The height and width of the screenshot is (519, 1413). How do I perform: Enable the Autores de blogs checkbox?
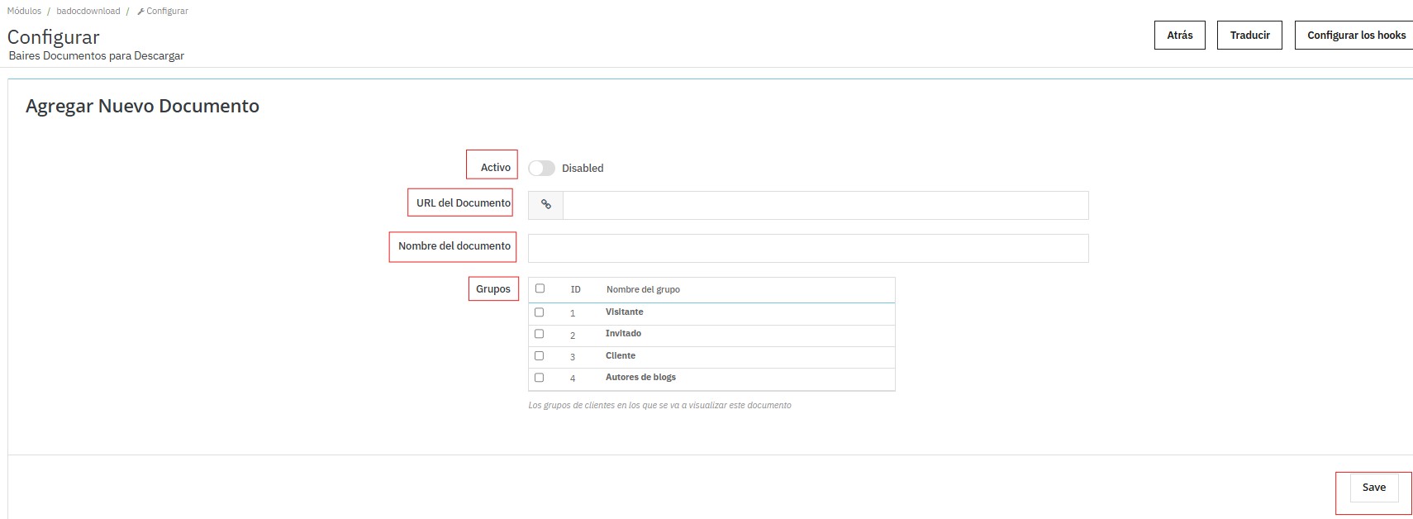(x=539, y=378)
